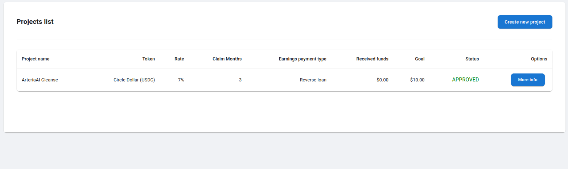Click the Projects list heading

35,22
